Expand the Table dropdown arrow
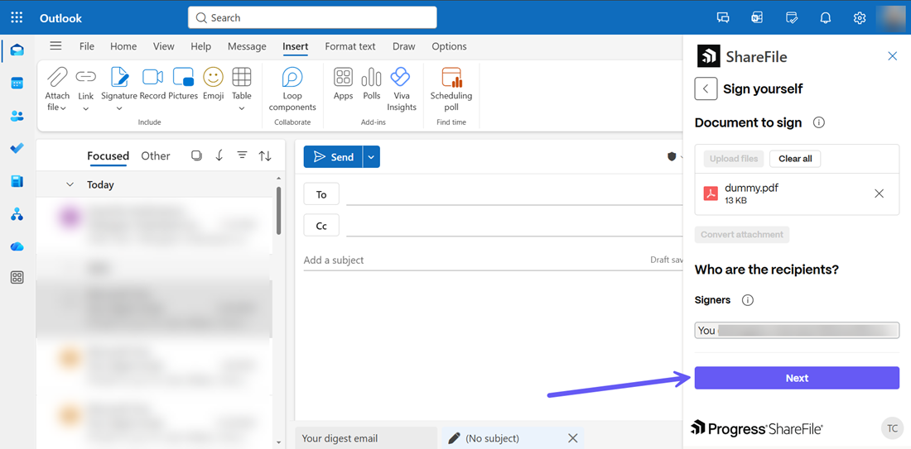This screenshot has height=449, width=911. 242,108
